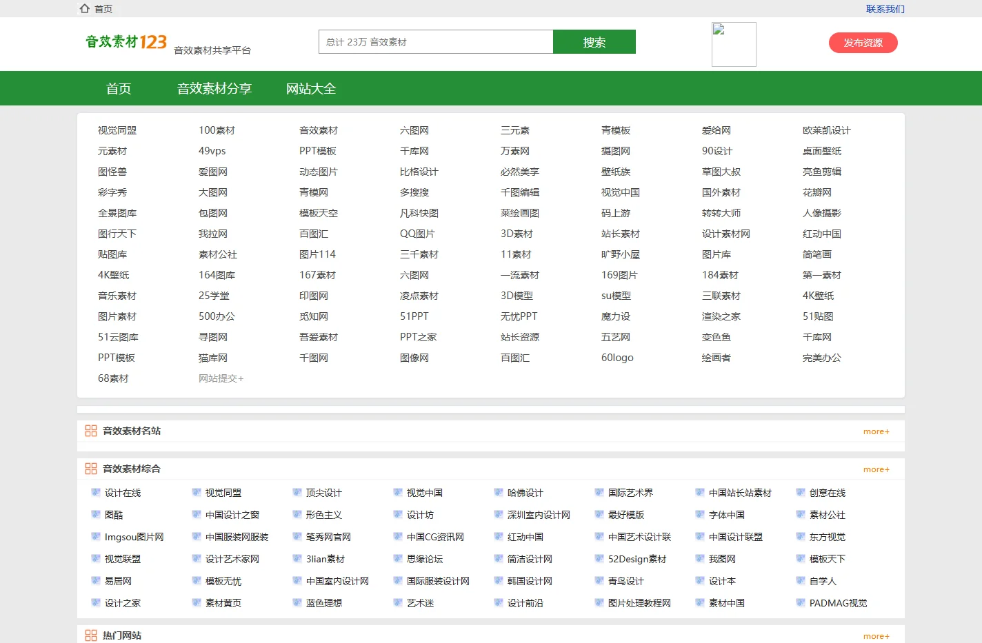Open the 51PPT link
This screenshot has width=982, height=643.
pos(414,316)
